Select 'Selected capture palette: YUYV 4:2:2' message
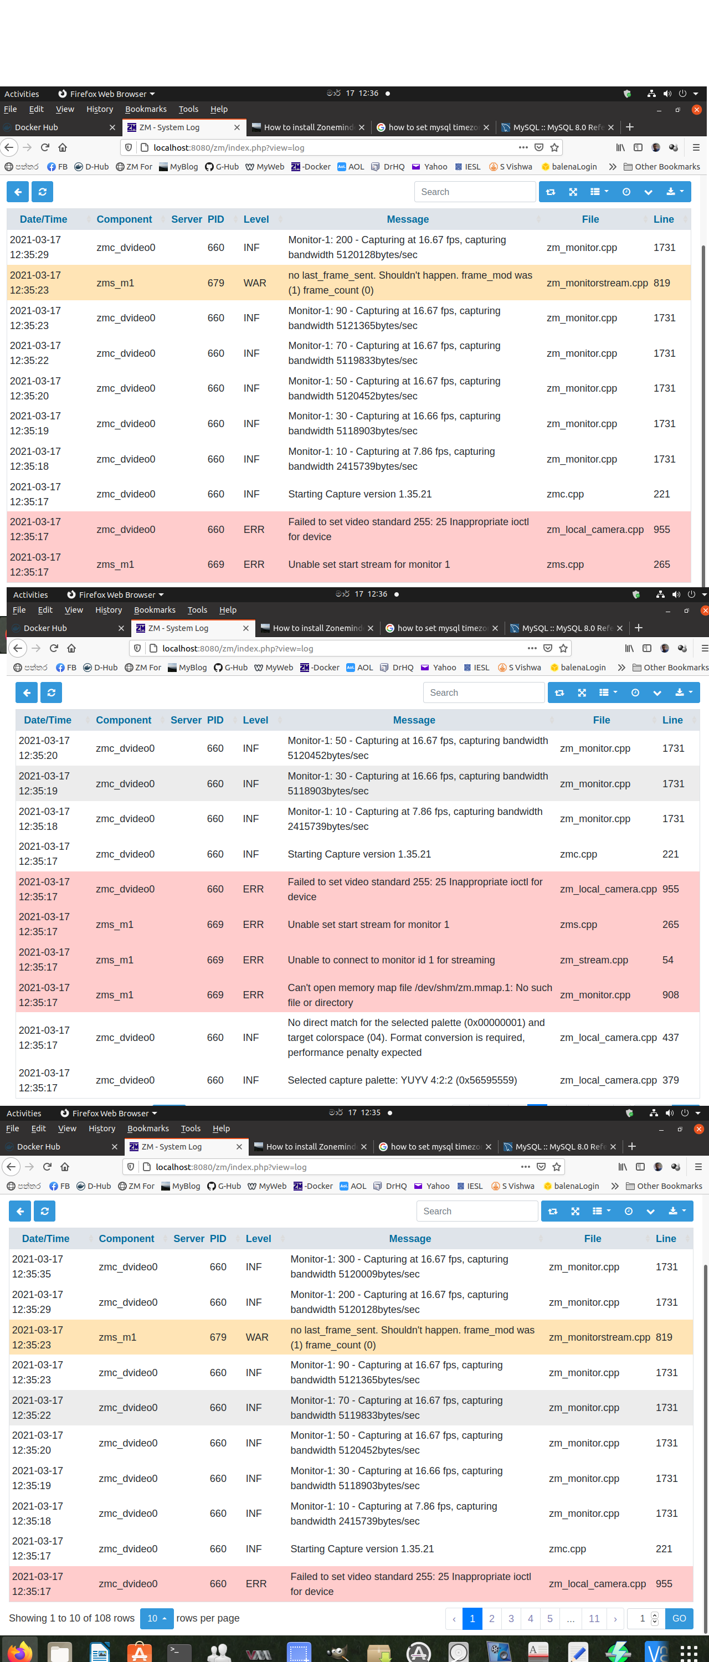This screenshot has width=709, height=1662. (x=402, y=1080)
